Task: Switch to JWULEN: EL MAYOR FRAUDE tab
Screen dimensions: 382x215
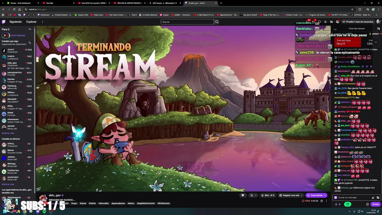Action: click(130, 3)
